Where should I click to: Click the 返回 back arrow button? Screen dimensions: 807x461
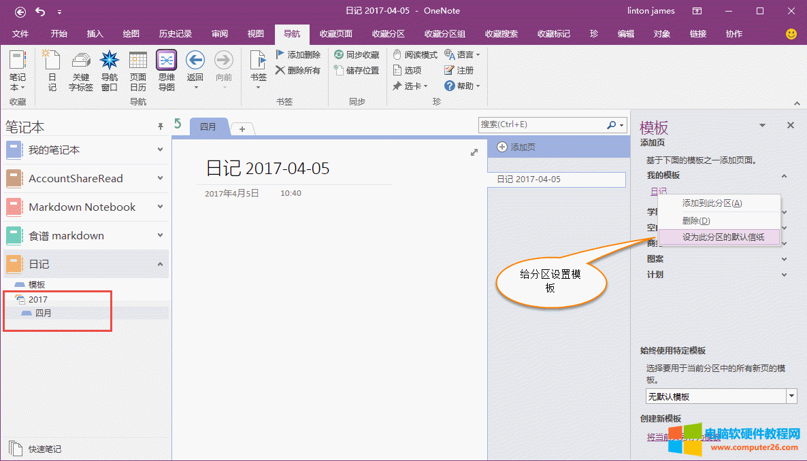pos(195,61)
